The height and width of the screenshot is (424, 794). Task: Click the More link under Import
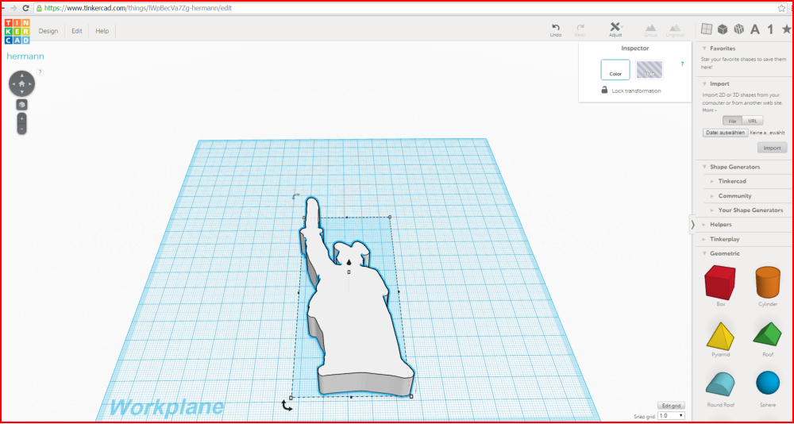click(x=708, y=110)
